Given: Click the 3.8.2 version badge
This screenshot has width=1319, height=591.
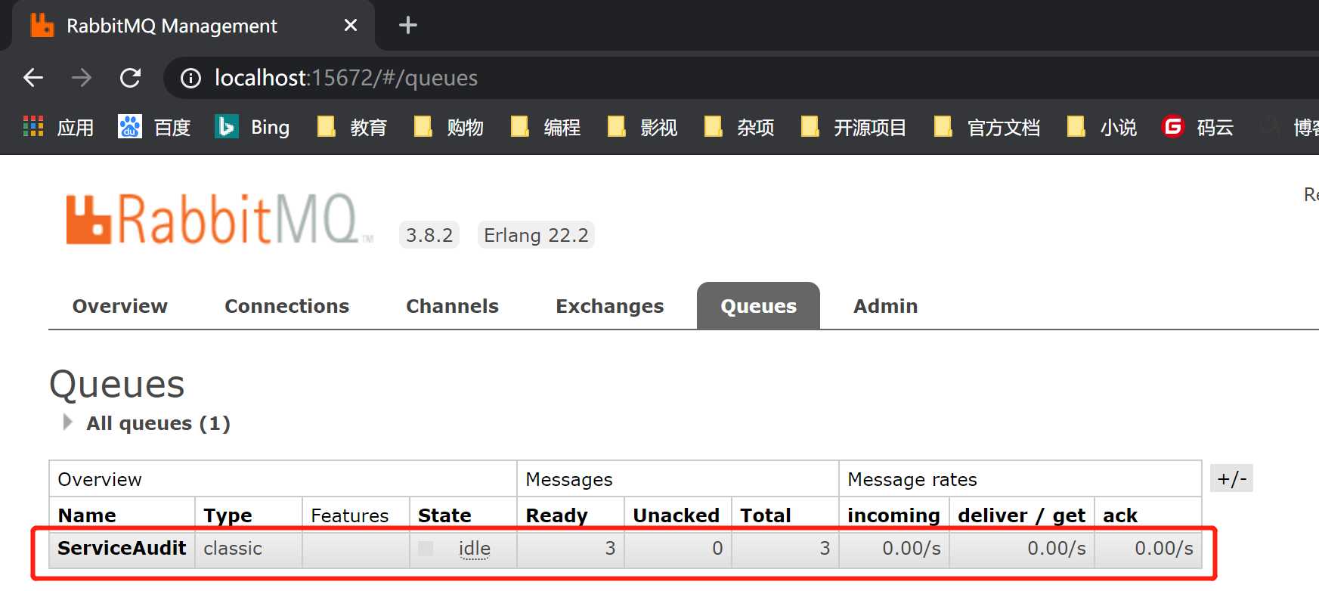Looking at the screenshot, I should 429,235.
